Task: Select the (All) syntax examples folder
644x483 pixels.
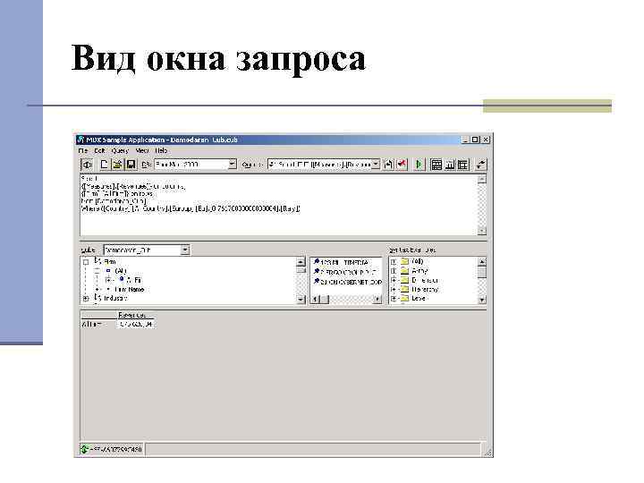Action: pos(413,261)
